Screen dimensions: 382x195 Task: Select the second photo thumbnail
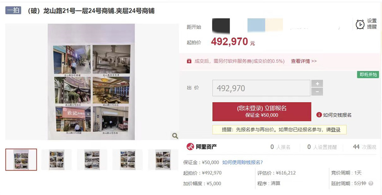coord(57,159)
